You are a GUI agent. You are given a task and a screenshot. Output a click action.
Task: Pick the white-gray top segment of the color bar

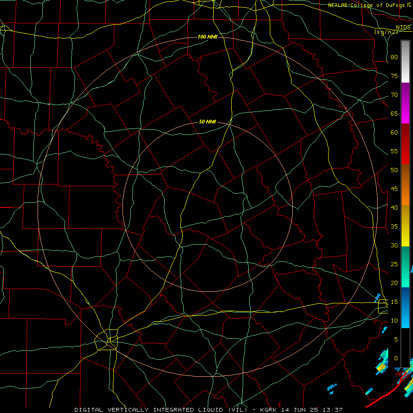pos(405,62)
